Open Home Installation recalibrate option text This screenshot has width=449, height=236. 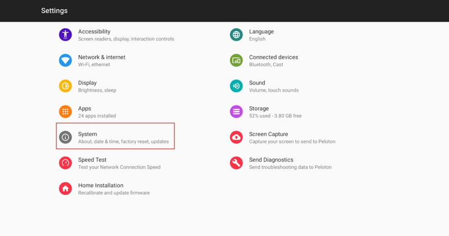(x=114, y=193)
